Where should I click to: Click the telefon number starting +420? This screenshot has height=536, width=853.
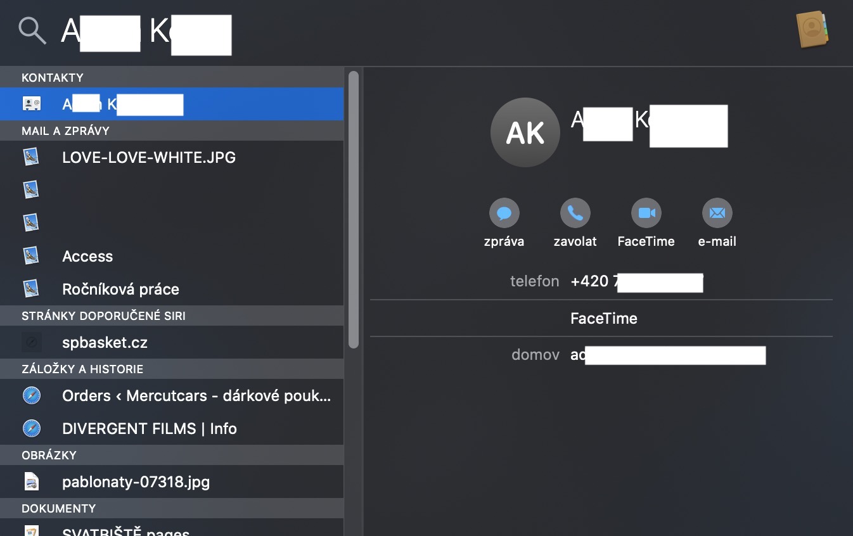coord(636,281)
